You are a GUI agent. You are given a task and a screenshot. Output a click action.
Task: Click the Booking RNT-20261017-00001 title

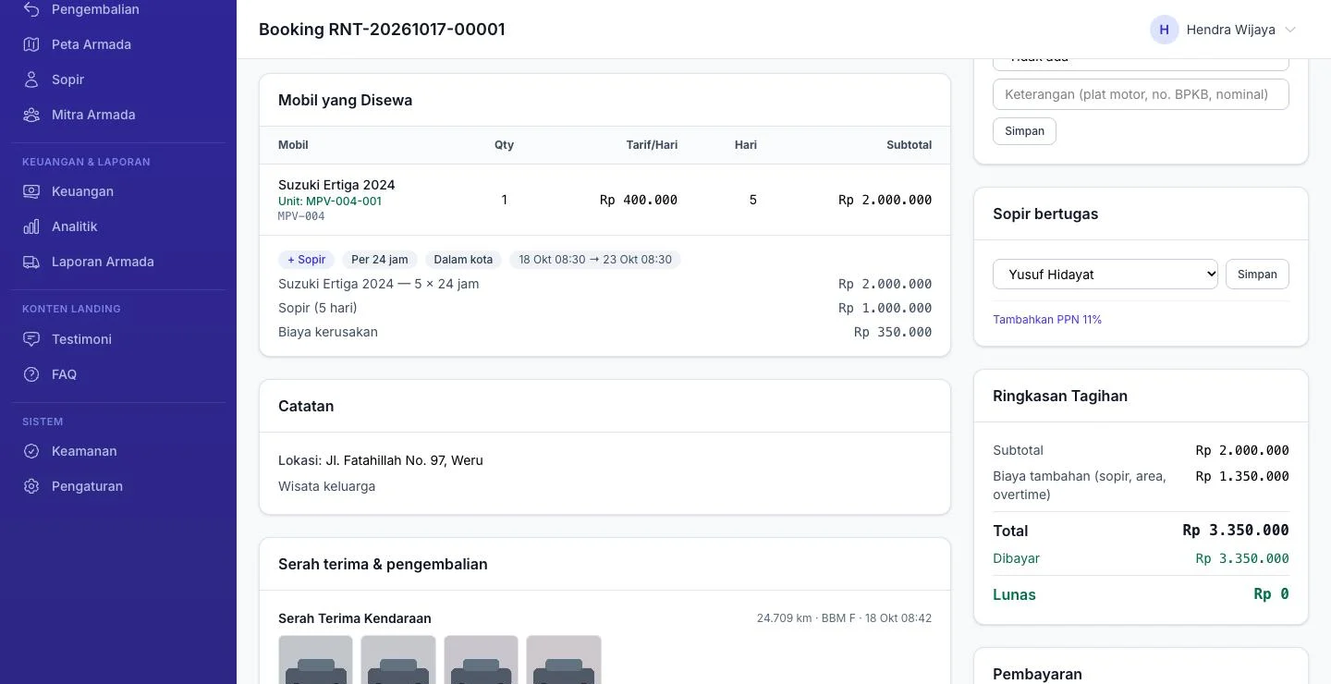382,30
